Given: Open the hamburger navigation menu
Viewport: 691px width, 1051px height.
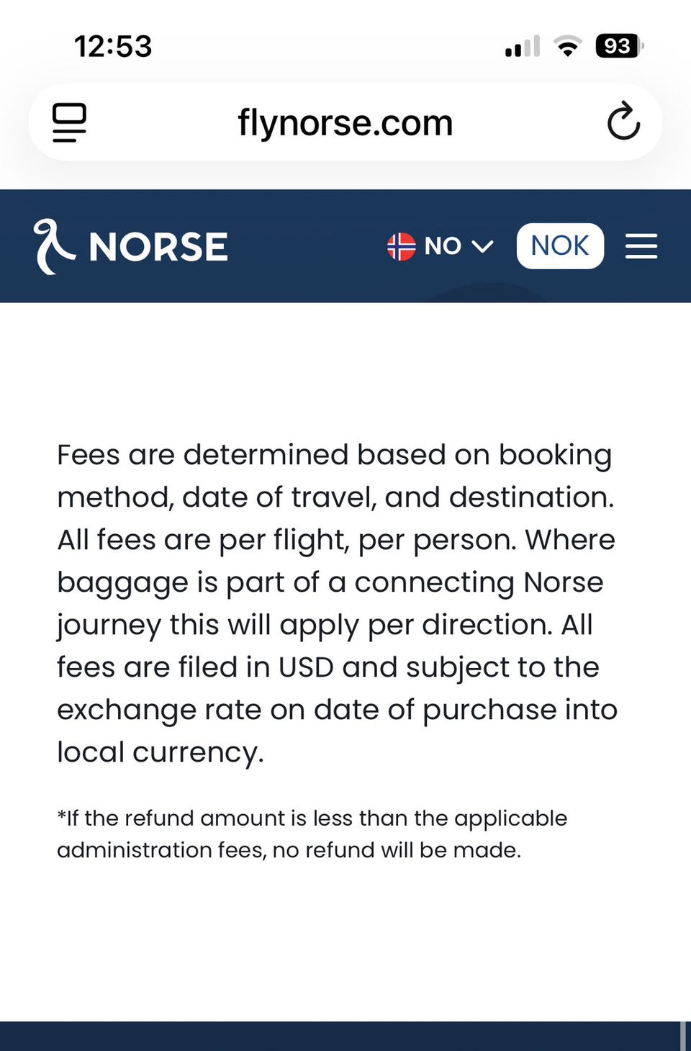Looking at the screenshot, I should click(x=641, y=246).
